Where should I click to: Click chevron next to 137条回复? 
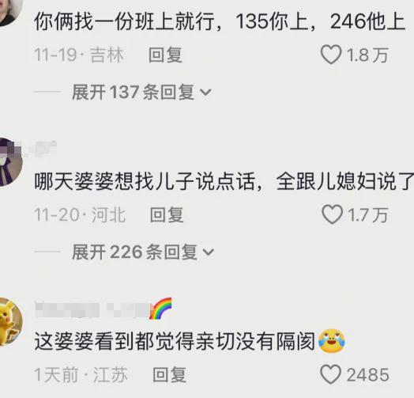point(205,93)
